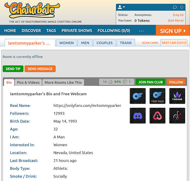
Task: Expand the user account dropdown arrow
Action: (x=124, y=7)
